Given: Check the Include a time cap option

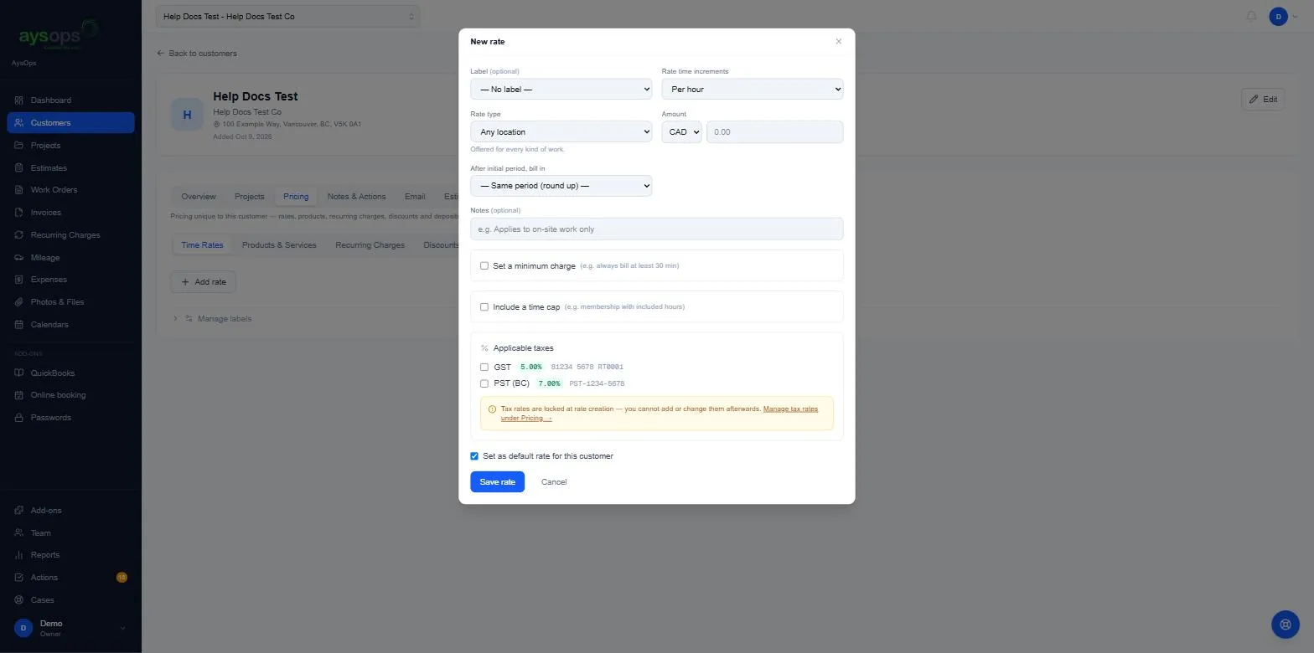Looking at the screenshot, I should pyautogui.click(x=484, y=307).
